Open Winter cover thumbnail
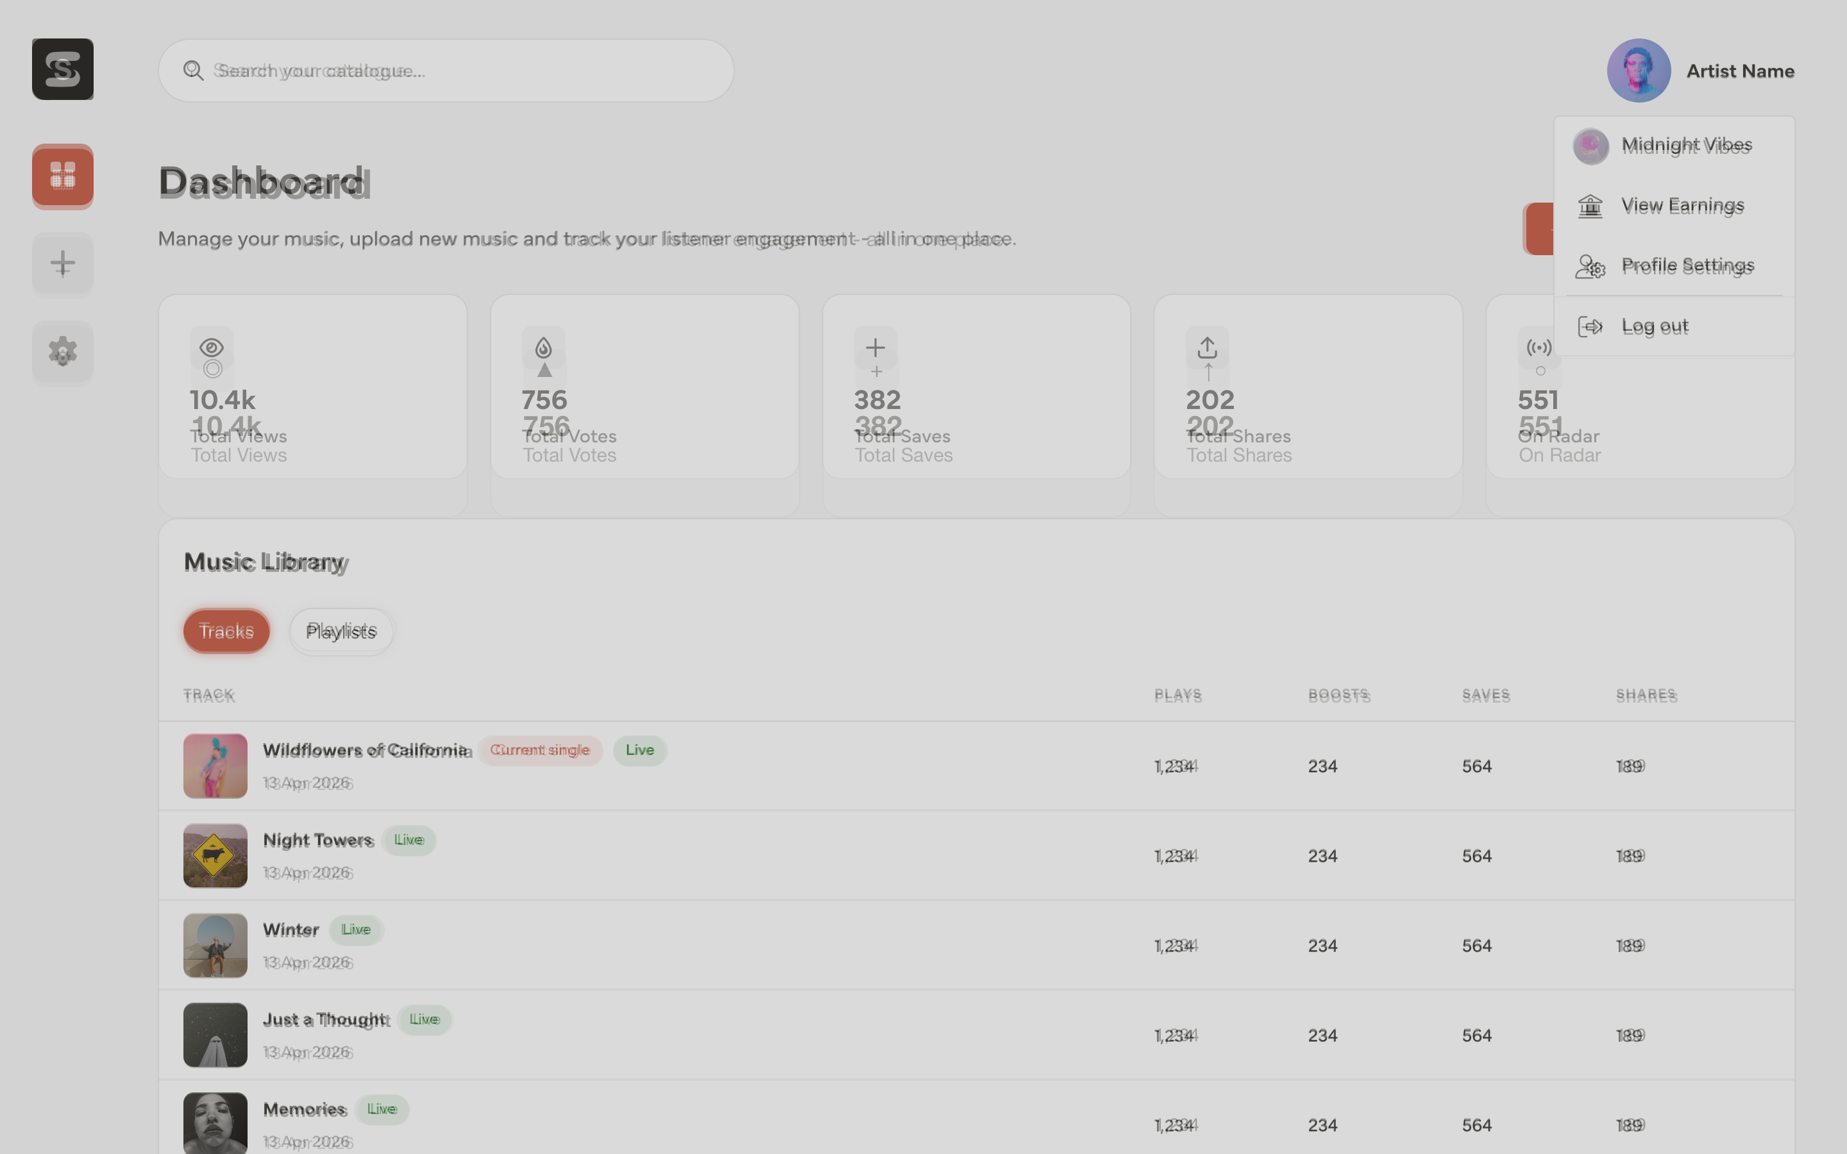This screenshot has height=1154, width=1847. click(215, 946)
